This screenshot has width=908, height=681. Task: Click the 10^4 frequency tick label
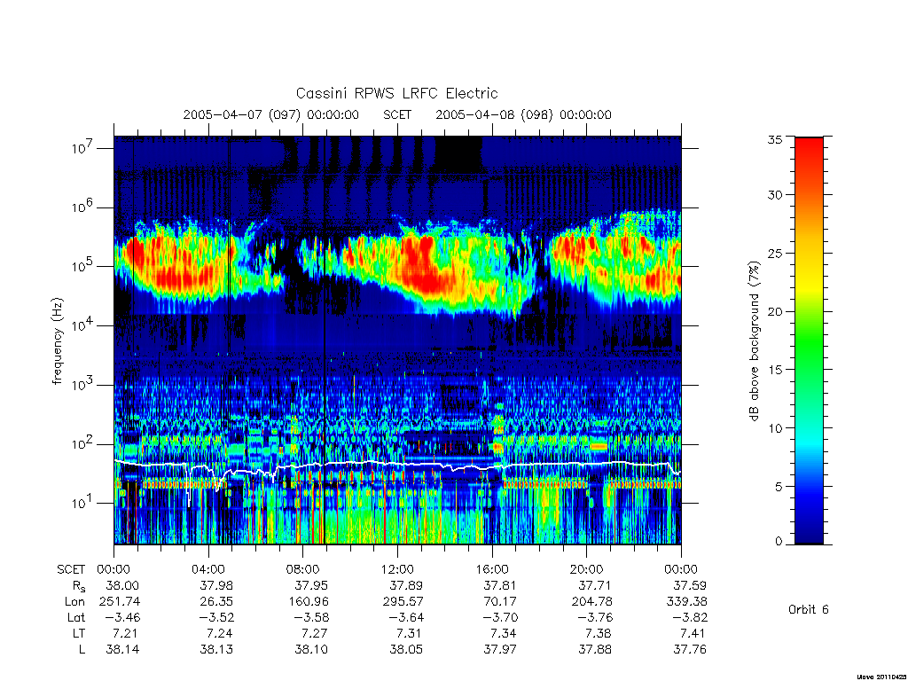click(82, 325)
